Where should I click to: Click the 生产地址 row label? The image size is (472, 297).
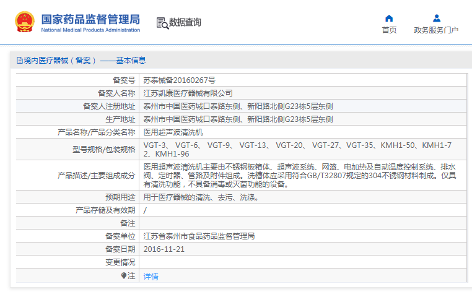pos(120,119)
